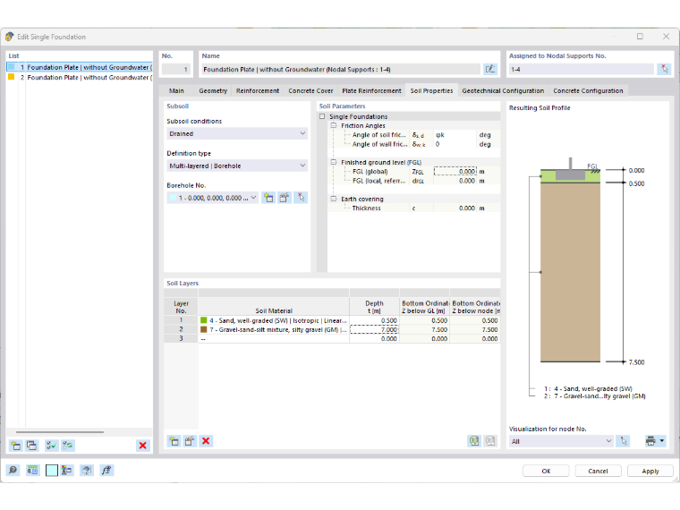
Task: Create new borehole icon next to Borehole No.
Action: pos(268,198)
